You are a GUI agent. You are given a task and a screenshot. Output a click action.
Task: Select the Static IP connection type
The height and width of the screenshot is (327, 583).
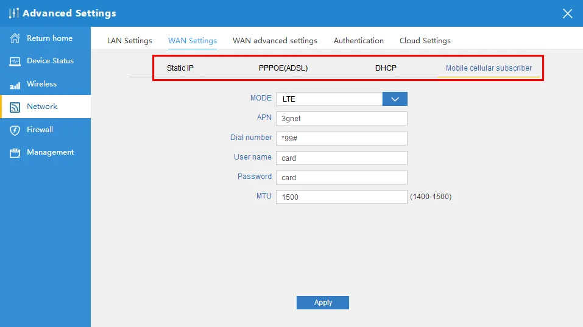tap(180, 68)
